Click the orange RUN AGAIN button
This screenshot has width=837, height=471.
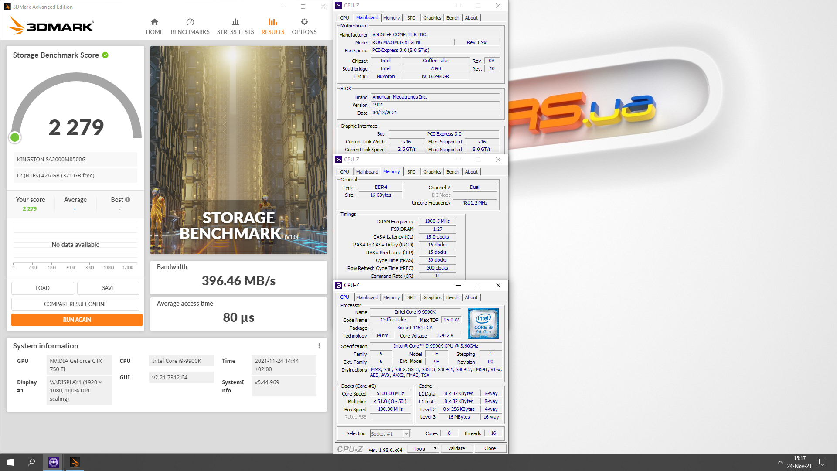pyautogui.click(x=77, y=320)
